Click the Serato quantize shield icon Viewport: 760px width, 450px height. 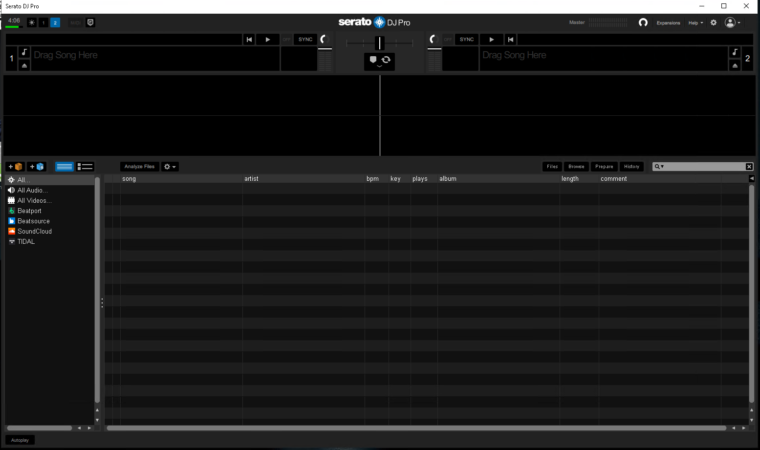90,22
